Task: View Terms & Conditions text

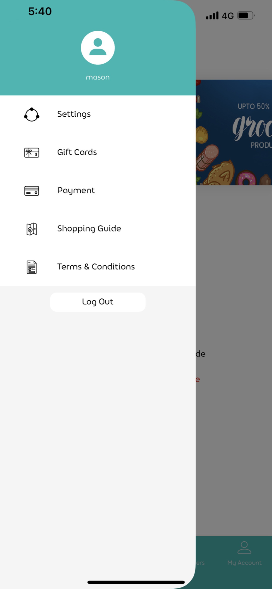Action: [x=96, y=267]
